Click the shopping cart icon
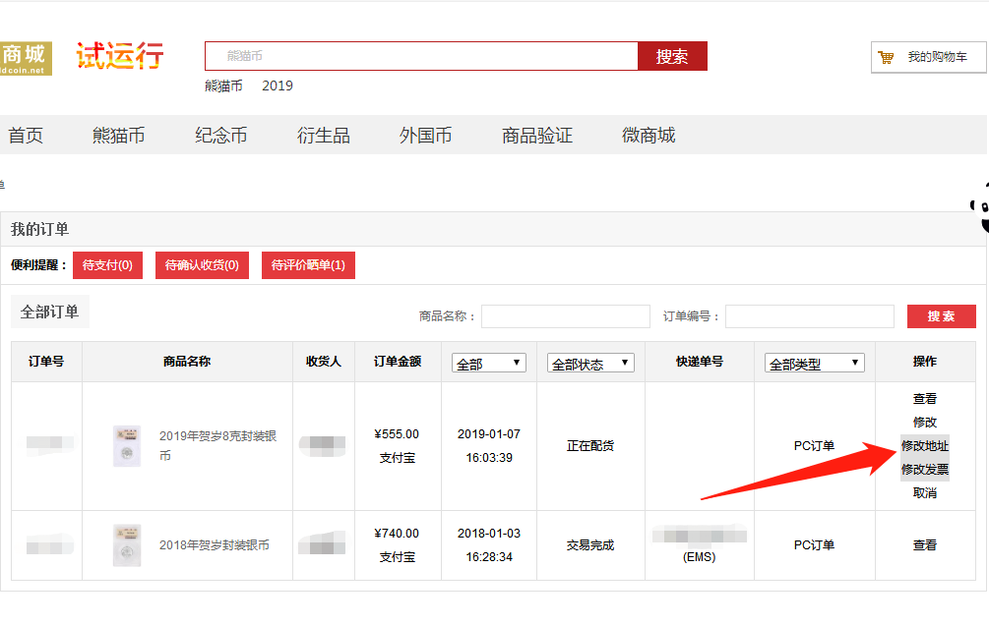Screen dimensions: 989x625 click(x=886, y=57)
